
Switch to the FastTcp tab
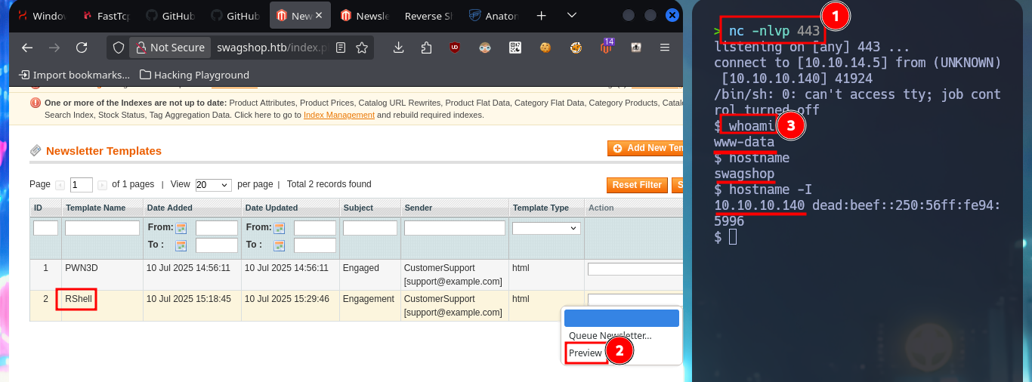point(107,16)
